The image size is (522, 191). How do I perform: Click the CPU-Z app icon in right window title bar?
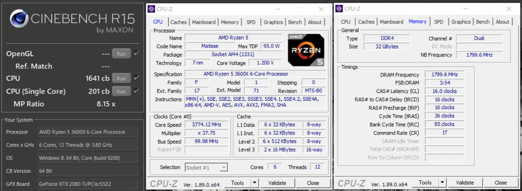[x=339, y=9]
